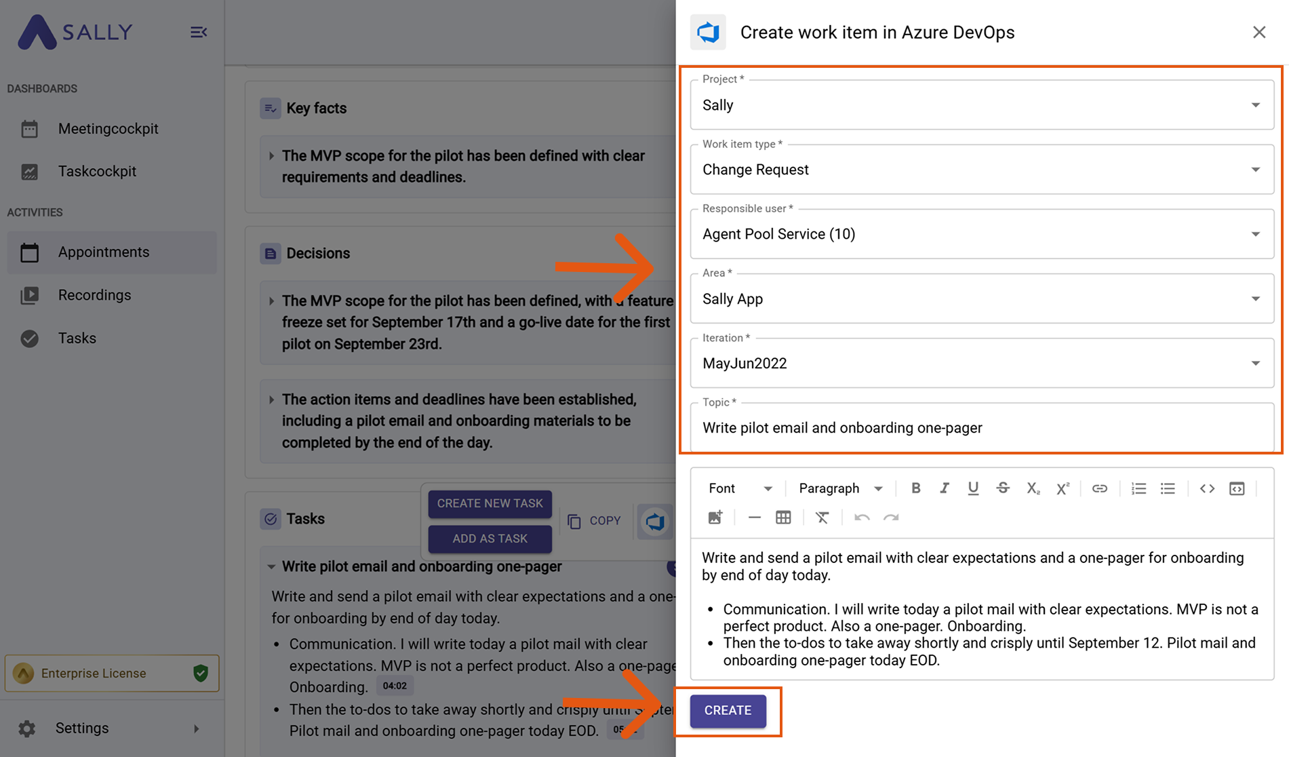
Task: Toggle strikethrough formatting
Action: click(1003, 488)
